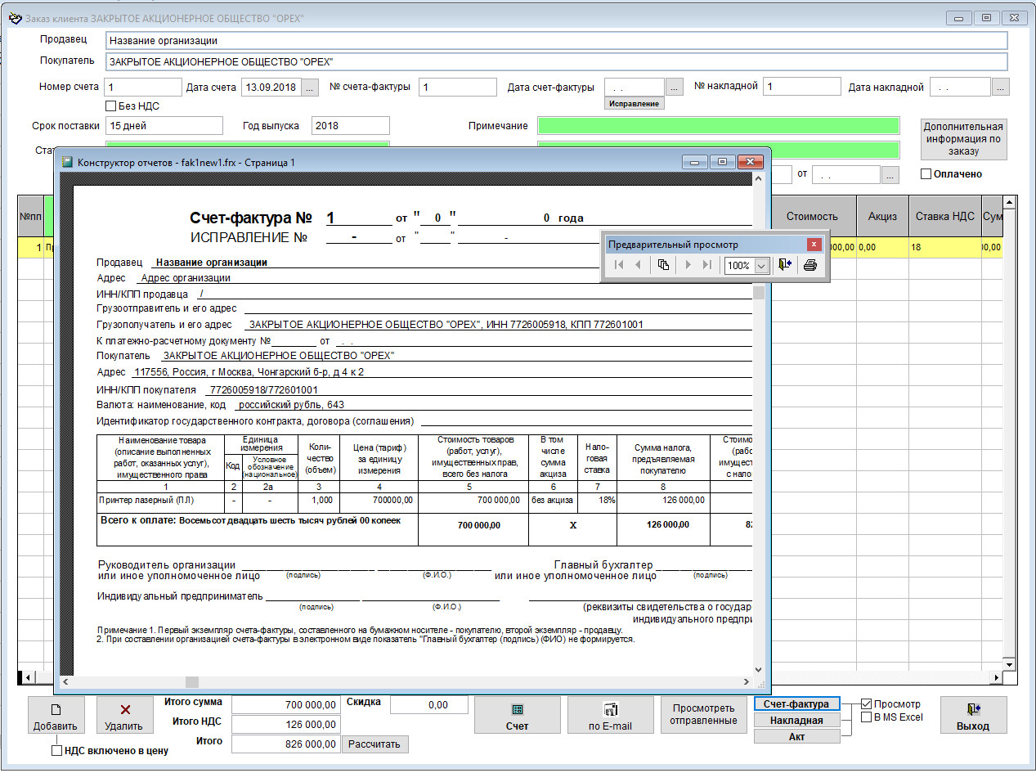Toggle the Оплачено checkbox

pyautogui.click(x=926, y=174)
